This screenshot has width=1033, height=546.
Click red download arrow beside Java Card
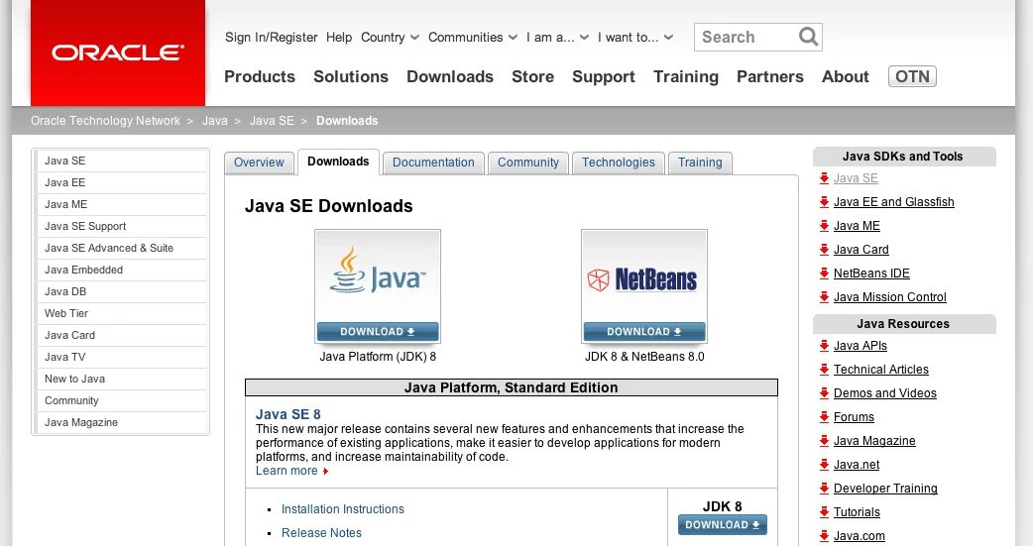[x=824, y=250]
